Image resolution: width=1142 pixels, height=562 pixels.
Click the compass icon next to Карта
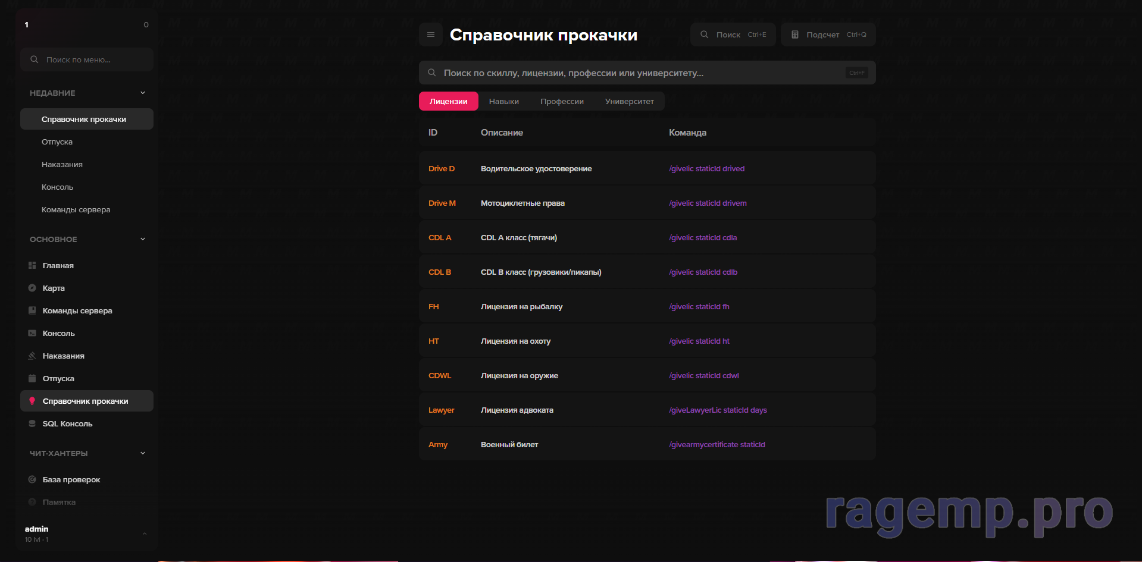[x=32, y=288]
